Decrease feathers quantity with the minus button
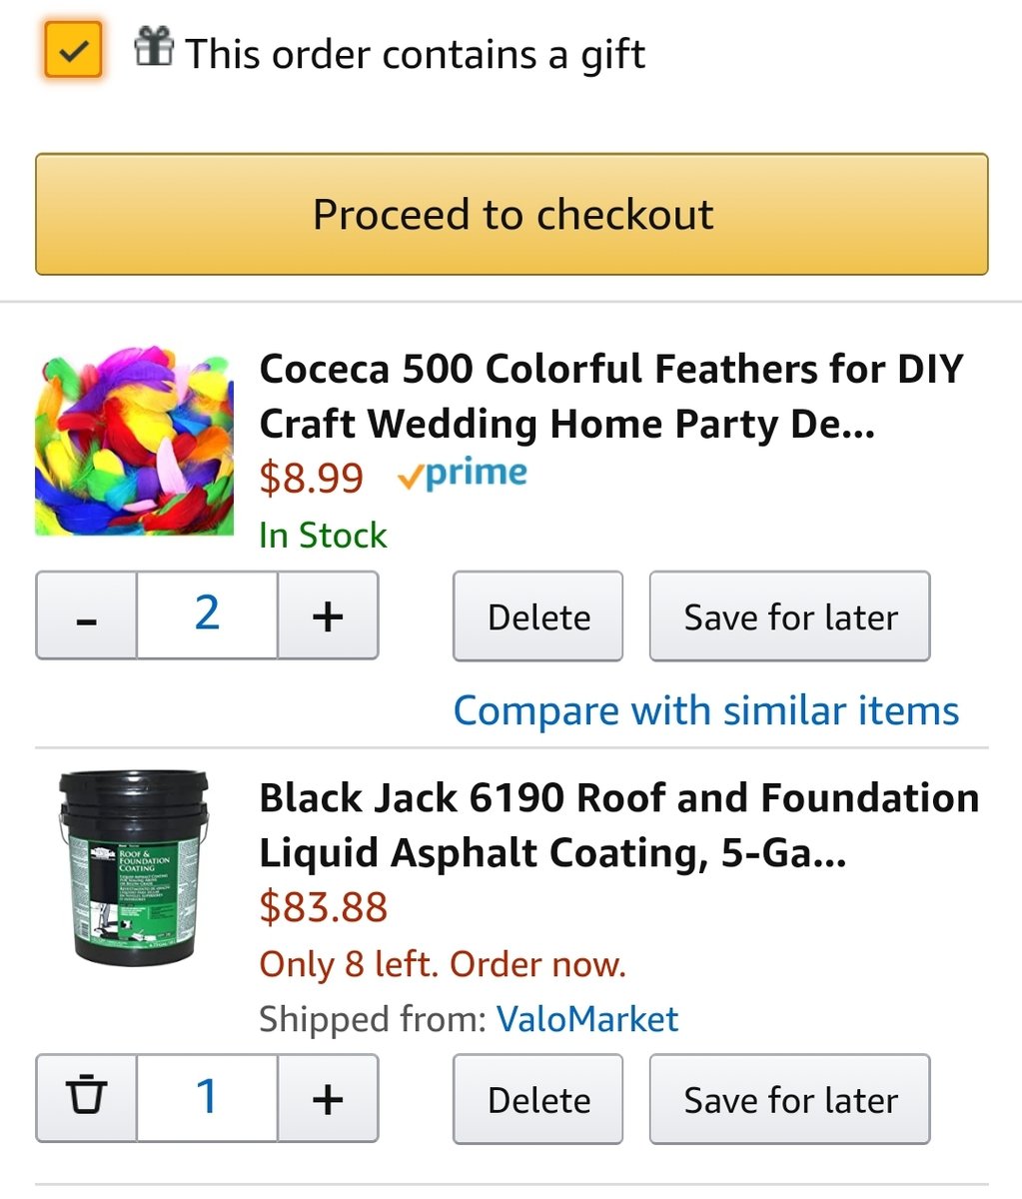 tap(87, 616)
